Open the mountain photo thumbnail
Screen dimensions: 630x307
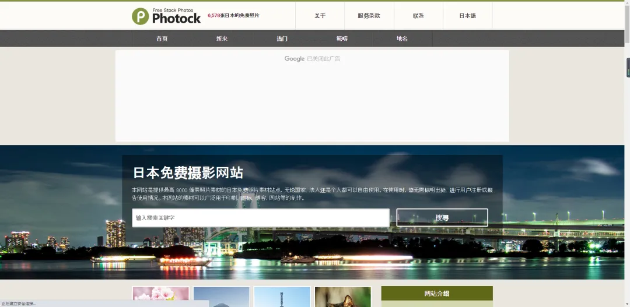point(221,297)
